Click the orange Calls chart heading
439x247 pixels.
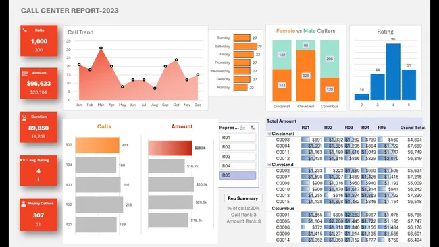point(104,126)
